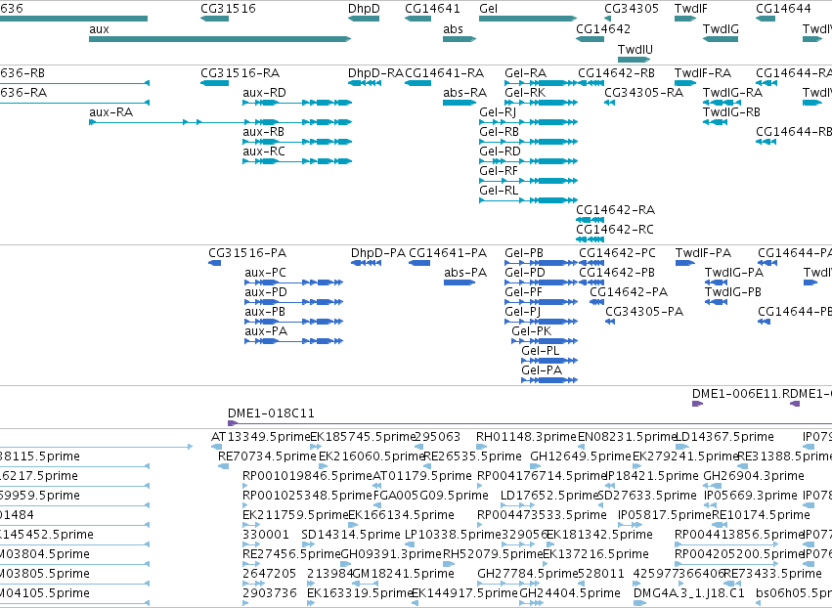Click the abs gene bar

tap(460, 39)
